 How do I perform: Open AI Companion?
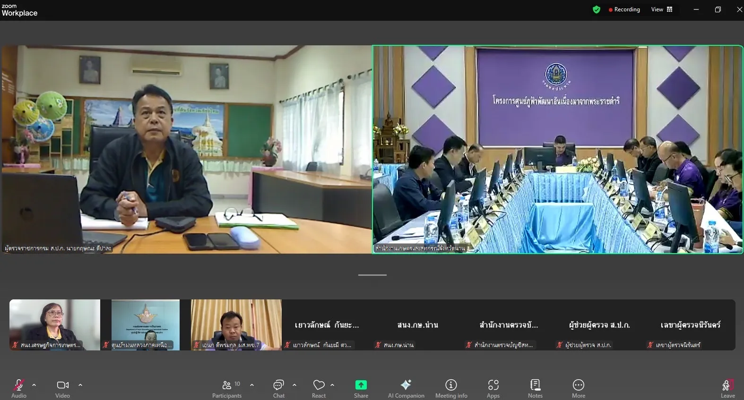[x=406, y=388]
